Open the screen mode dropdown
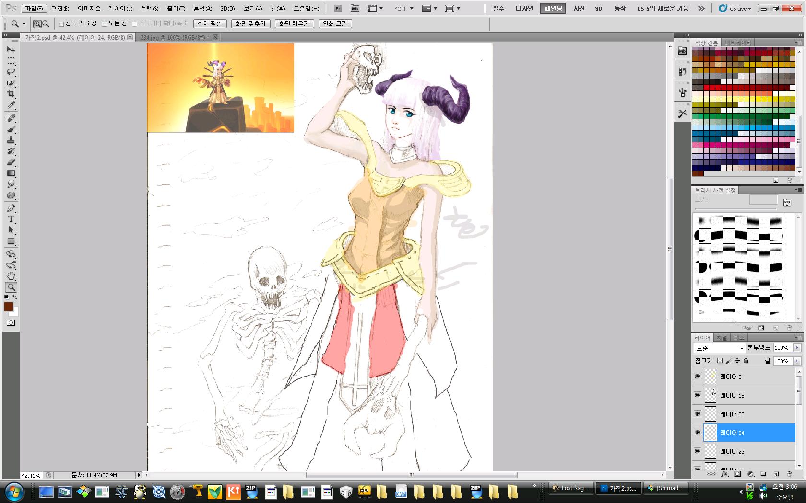This screenshot has height=503, width=806. tap(452, 9)
